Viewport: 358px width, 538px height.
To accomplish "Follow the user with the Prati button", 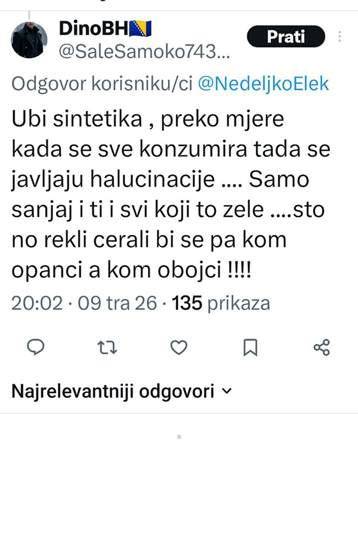I will (x=286, y=36).
